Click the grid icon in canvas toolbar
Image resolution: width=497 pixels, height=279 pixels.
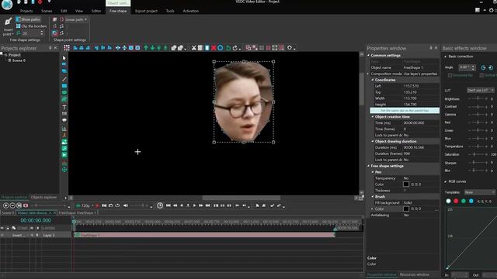click(x=67, y=48)
